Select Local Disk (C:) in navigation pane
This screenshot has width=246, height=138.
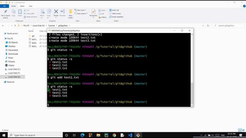pyautogui.click(x=13, y=69)
